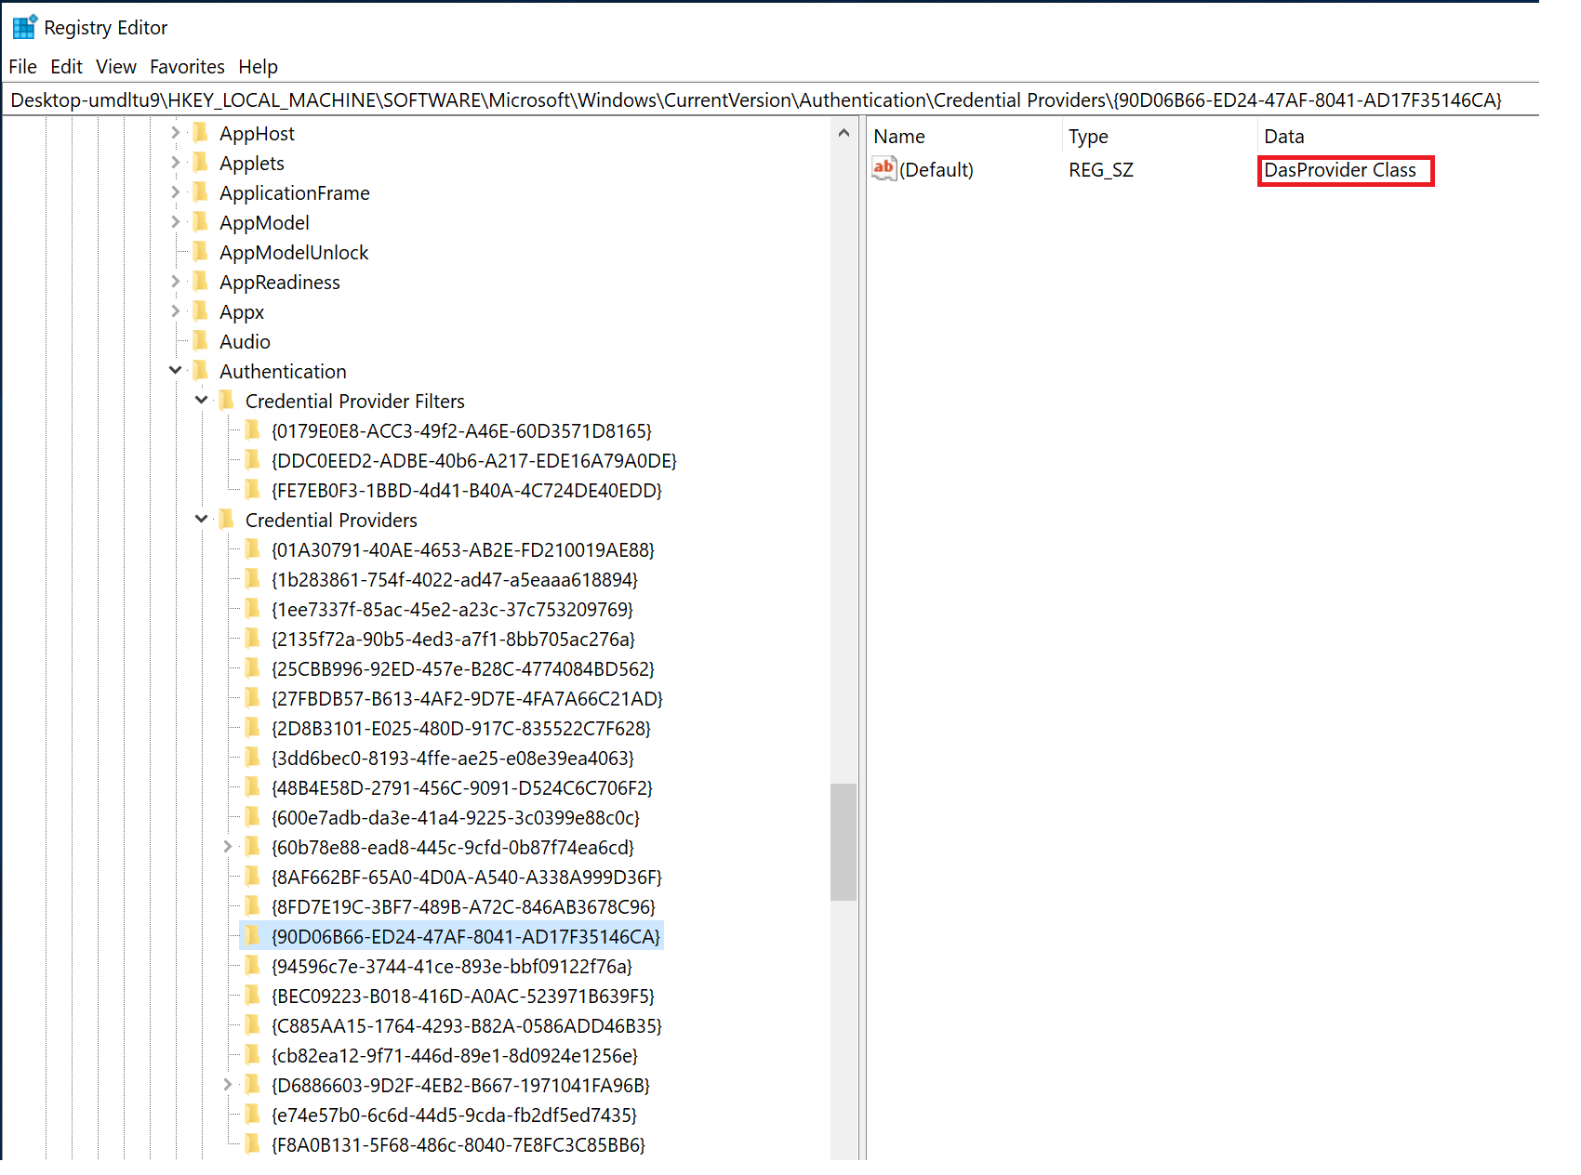Screen dimensions: 1581x1175
Task: Open the Favorites menu
Action: 187,67
